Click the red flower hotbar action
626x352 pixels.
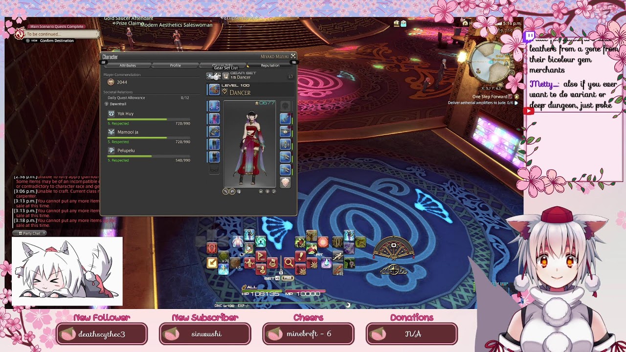click(x=323, y=242)
